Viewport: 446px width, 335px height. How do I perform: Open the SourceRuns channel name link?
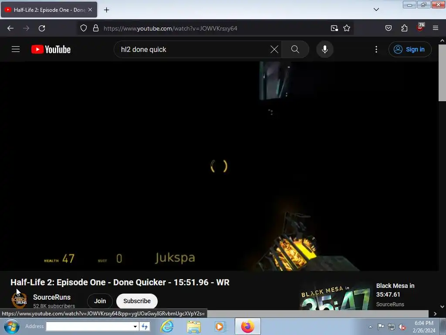[x=52, y=297]
